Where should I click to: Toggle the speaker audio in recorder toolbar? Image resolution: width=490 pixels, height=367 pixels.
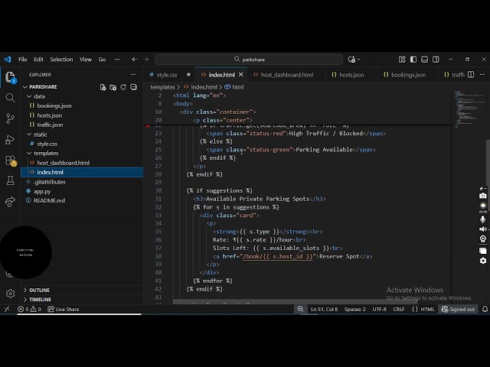[483, 229]
